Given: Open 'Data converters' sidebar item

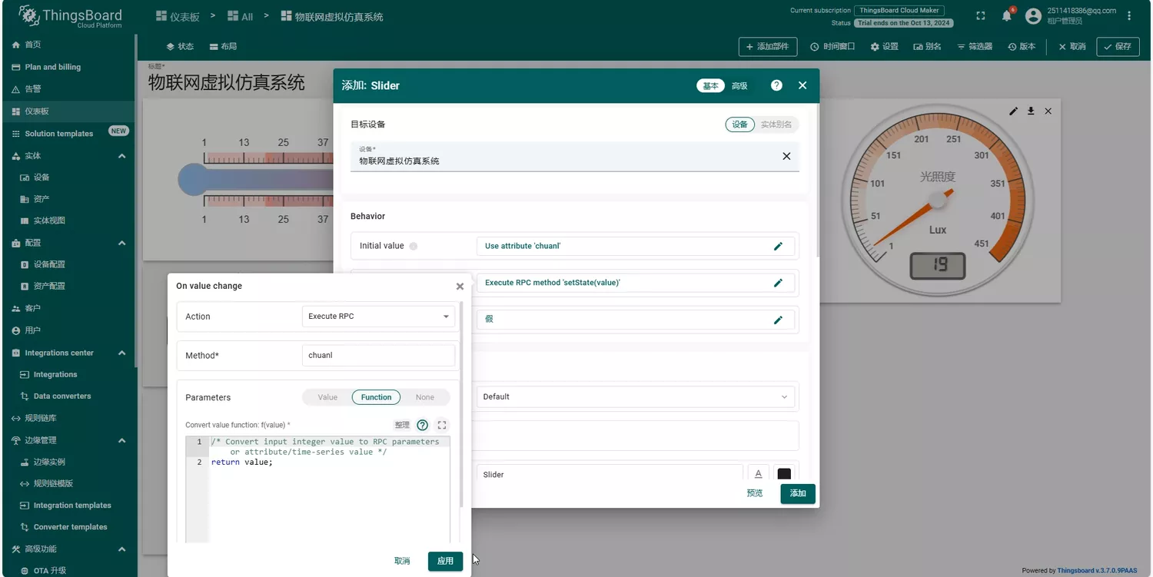Looking at the screenshot, I should pos(61,396).
